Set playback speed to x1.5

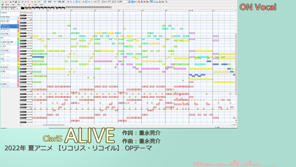89,2
